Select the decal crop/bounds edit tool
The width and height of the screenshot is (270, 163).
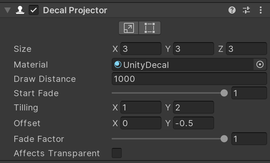pyautogui.click(x=150, y=28)
